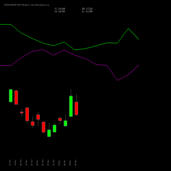
Task: Click the green indicator line's highest peak
Action: point(128,28)
